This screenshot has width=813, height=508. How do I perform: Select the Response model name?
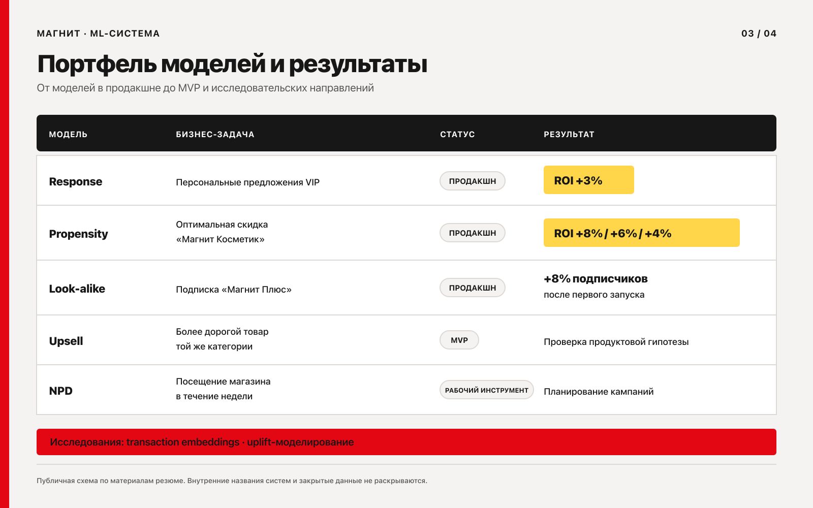click(76, 181)
